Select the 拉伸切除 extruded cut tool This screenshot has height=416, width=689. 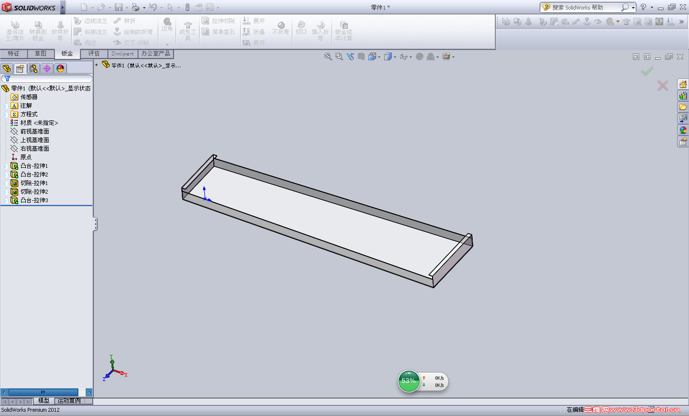pos(218,21)
